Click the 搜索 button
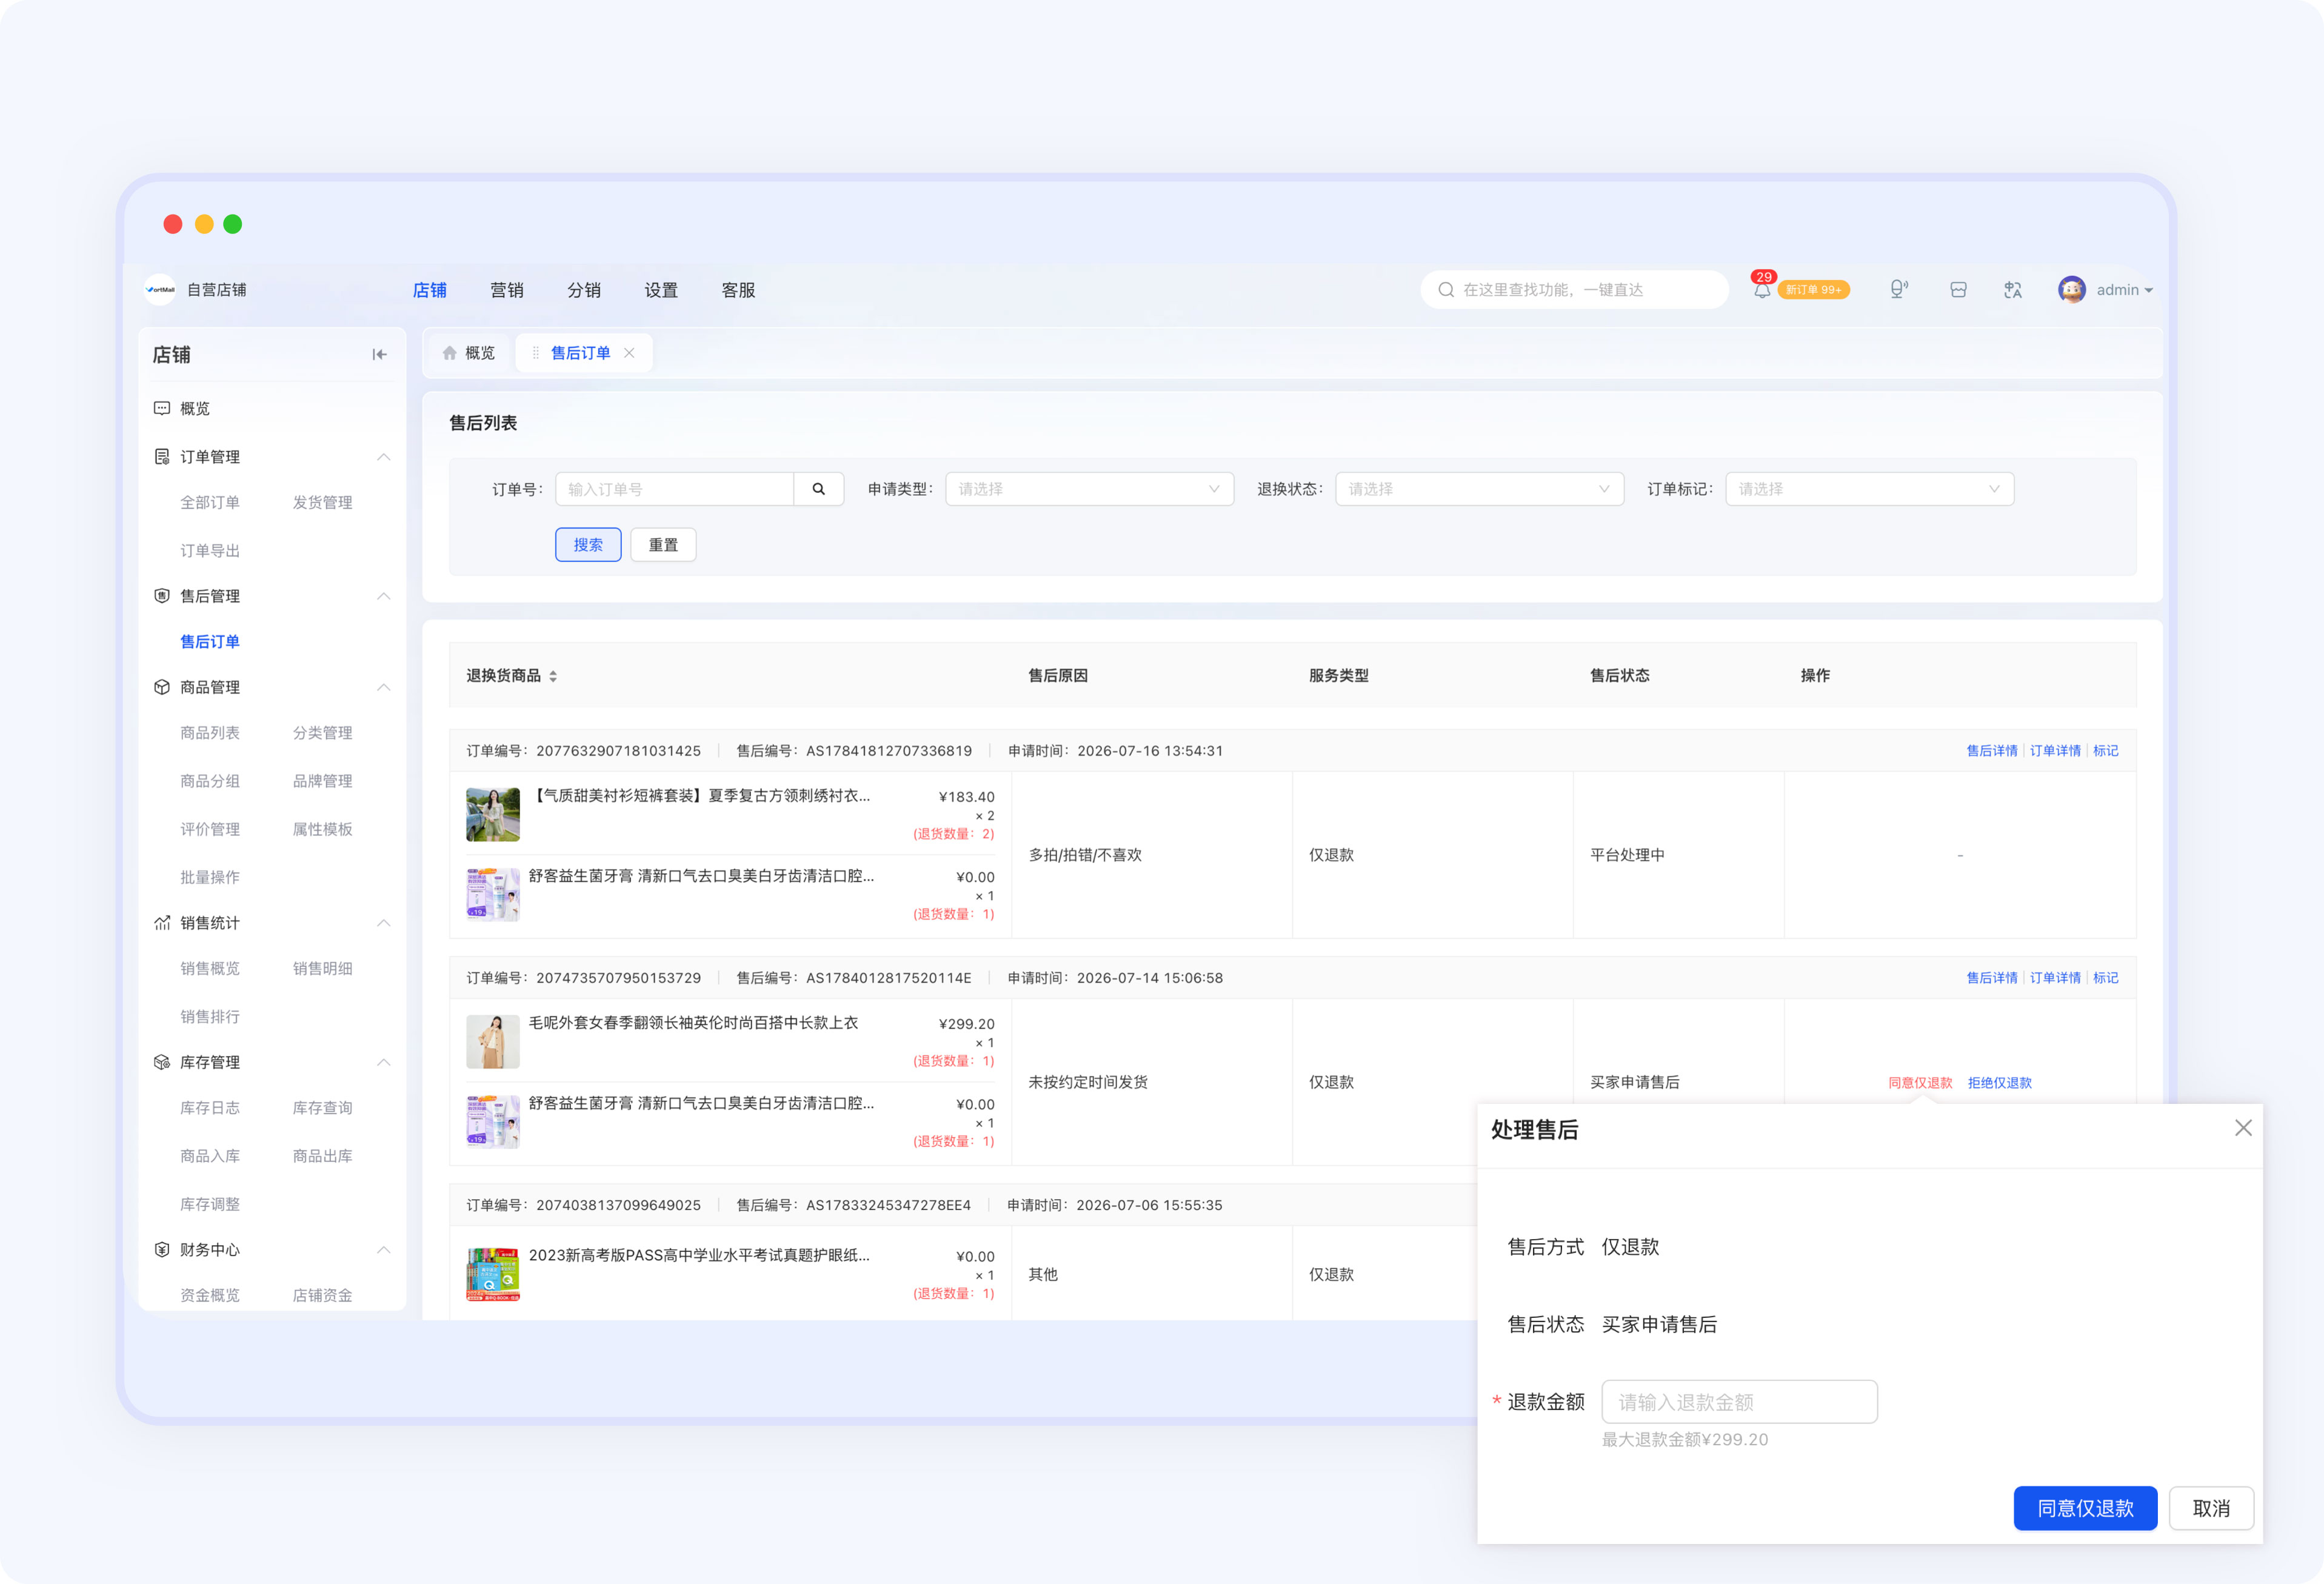 coord(588,545)
